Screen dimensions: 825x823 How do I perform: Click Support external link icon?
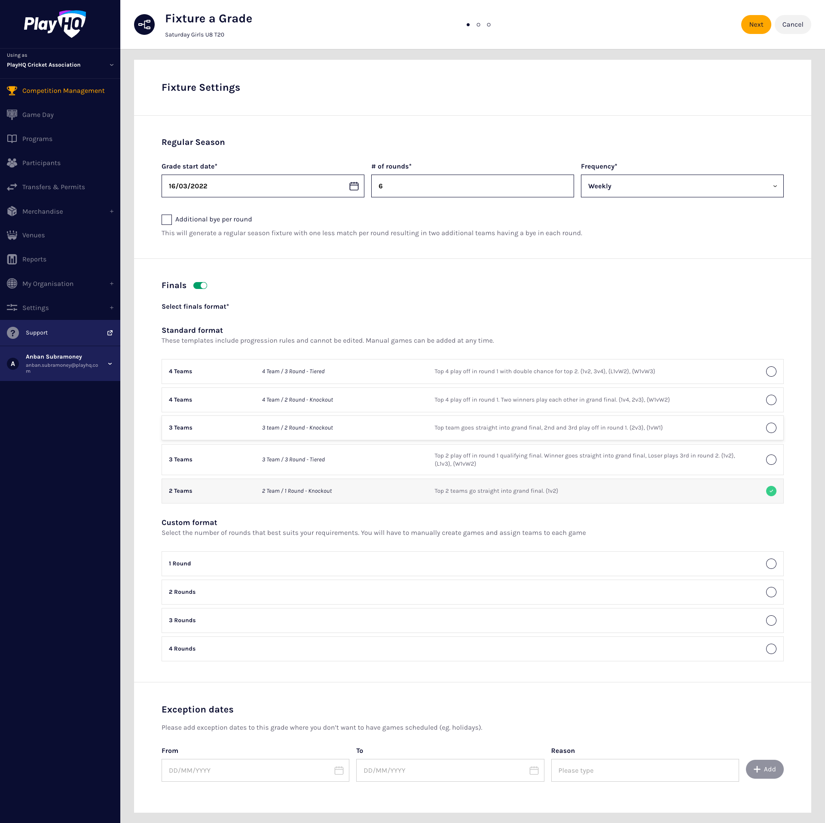(110, 333)
